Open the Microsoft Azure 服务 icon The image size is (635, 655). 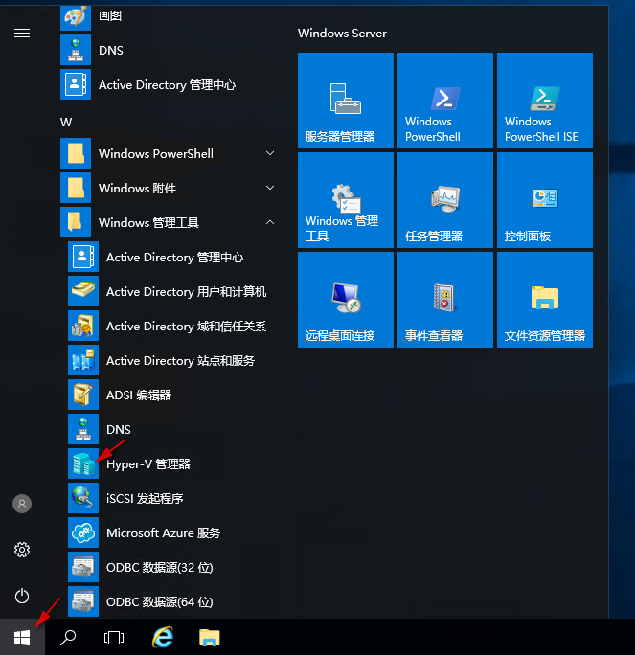click(x=83, y=532)
